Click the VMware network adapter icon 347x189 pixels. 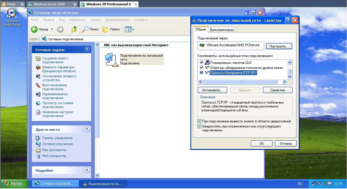coord(202,45)
